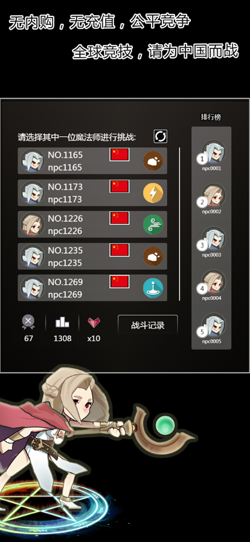The width and height of the screenshot is (250, 542).
Task: View rank 5 player npc0005 avatar
Action: pos(213,325)
